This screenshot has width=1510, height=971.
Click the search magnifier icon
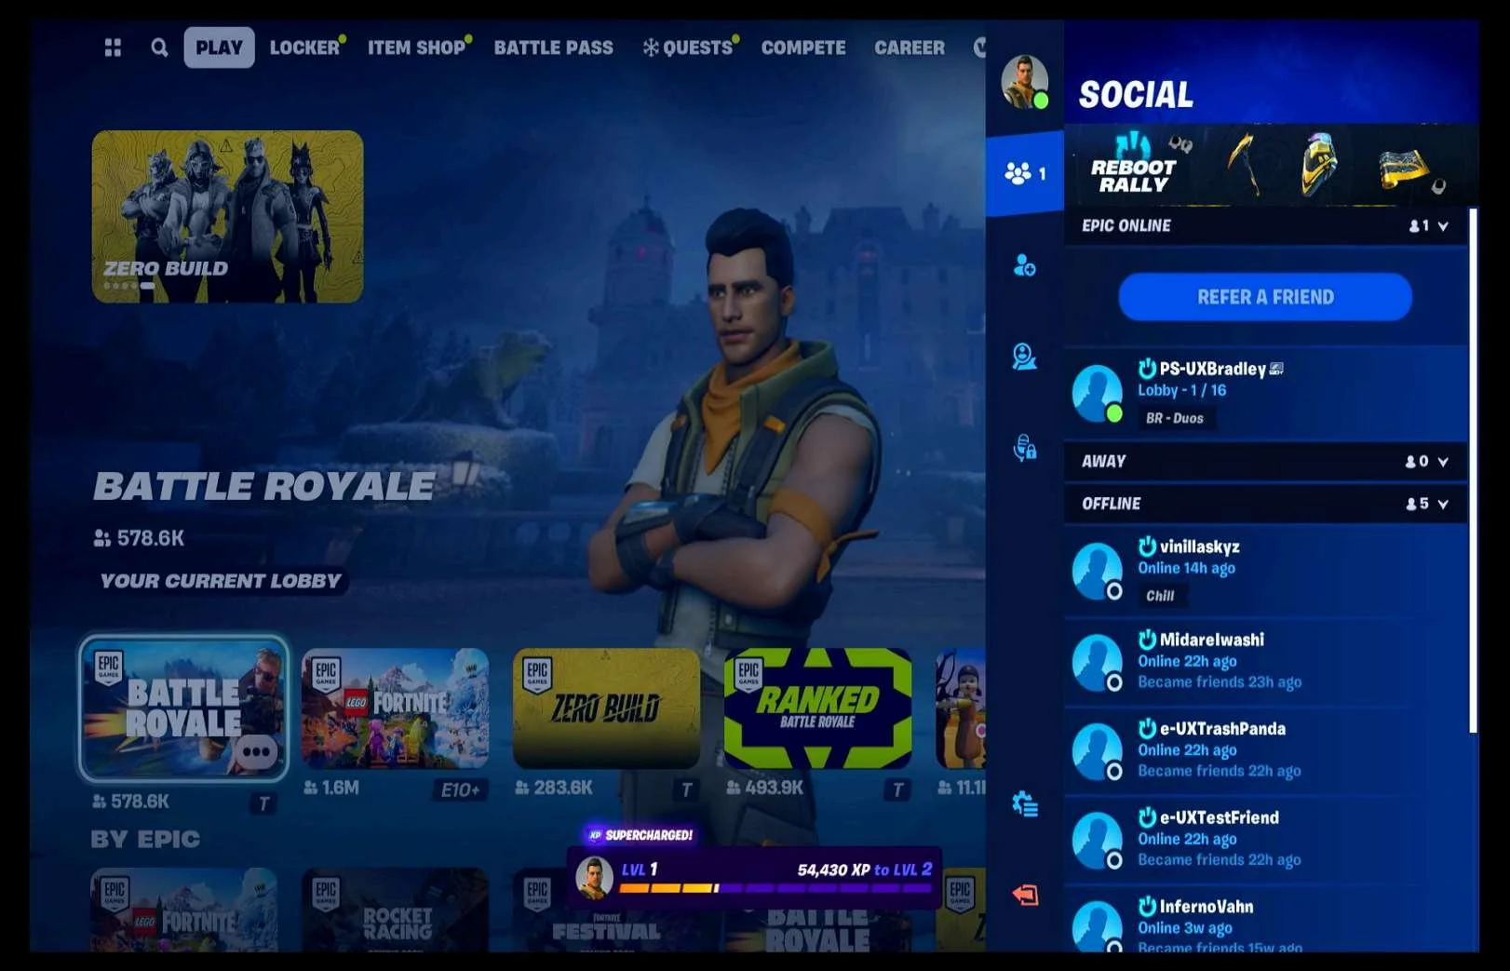click(x=159, y=47)
